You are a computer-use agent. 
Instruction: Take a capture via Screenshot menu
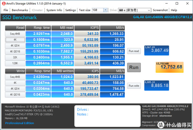click(160, 10)
